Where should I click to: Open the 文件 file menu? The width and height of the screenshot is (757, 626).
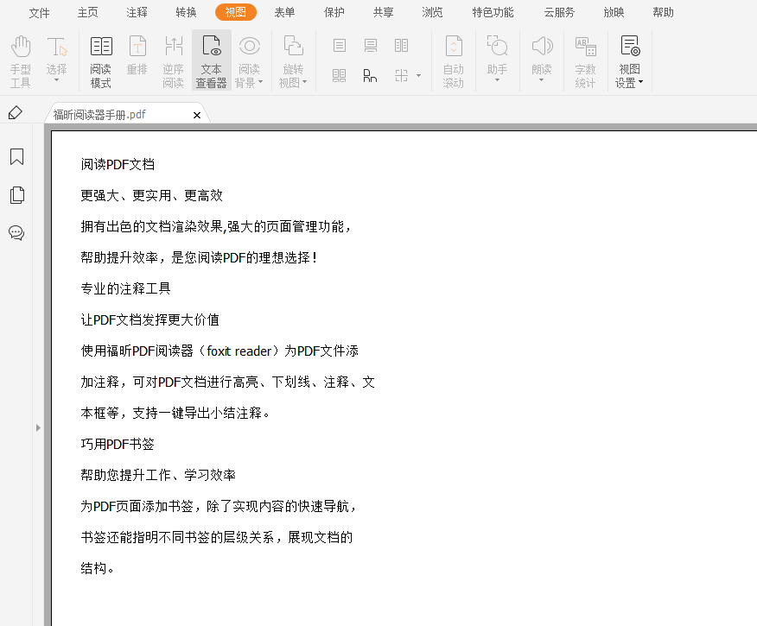click(40, 12)
